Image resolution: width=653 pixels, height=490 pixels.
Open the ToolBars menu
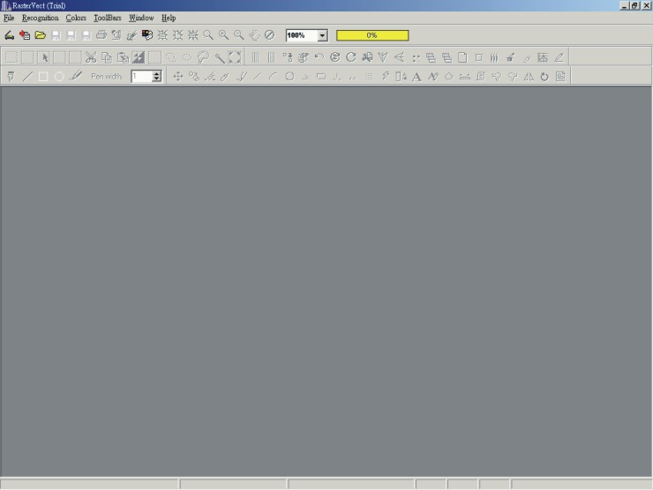[x=108, y=18]
